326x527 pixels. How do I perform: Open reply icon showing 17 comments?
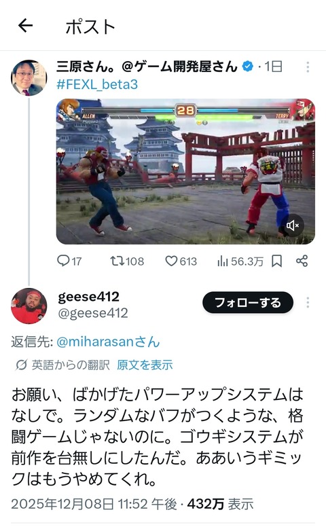(x=63, y=261)
